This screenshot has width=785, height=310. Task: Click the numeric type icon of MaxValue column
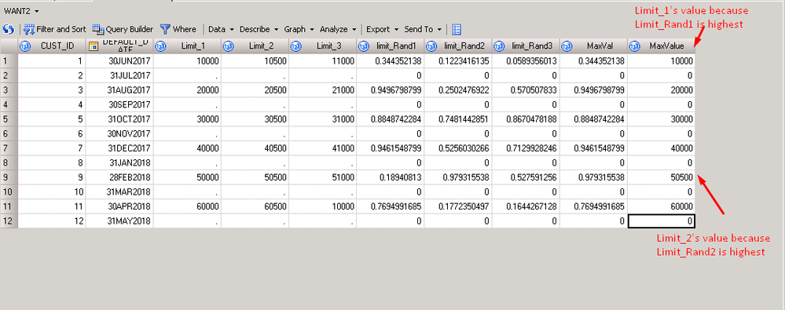634,46
